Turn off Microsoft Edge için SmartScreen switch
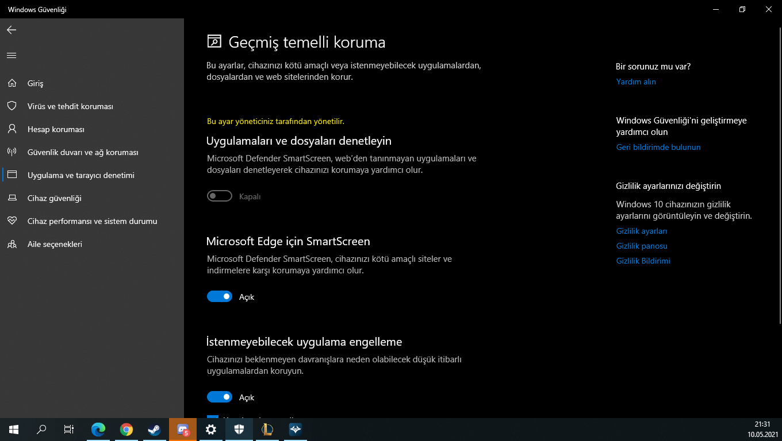 tap(220, 297)
